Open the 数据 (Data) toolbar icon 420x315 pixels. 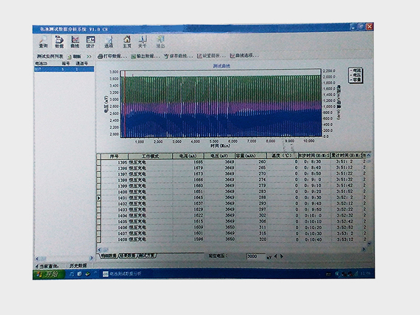click(x=59, y=41)
